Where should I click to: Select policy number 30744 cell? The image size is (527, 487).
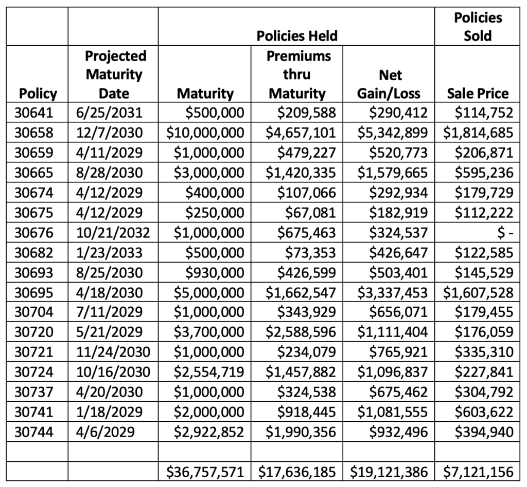click(x=37, y=432)
